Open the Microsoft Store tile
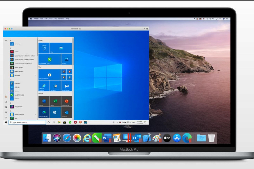 [x=50, y=75]
